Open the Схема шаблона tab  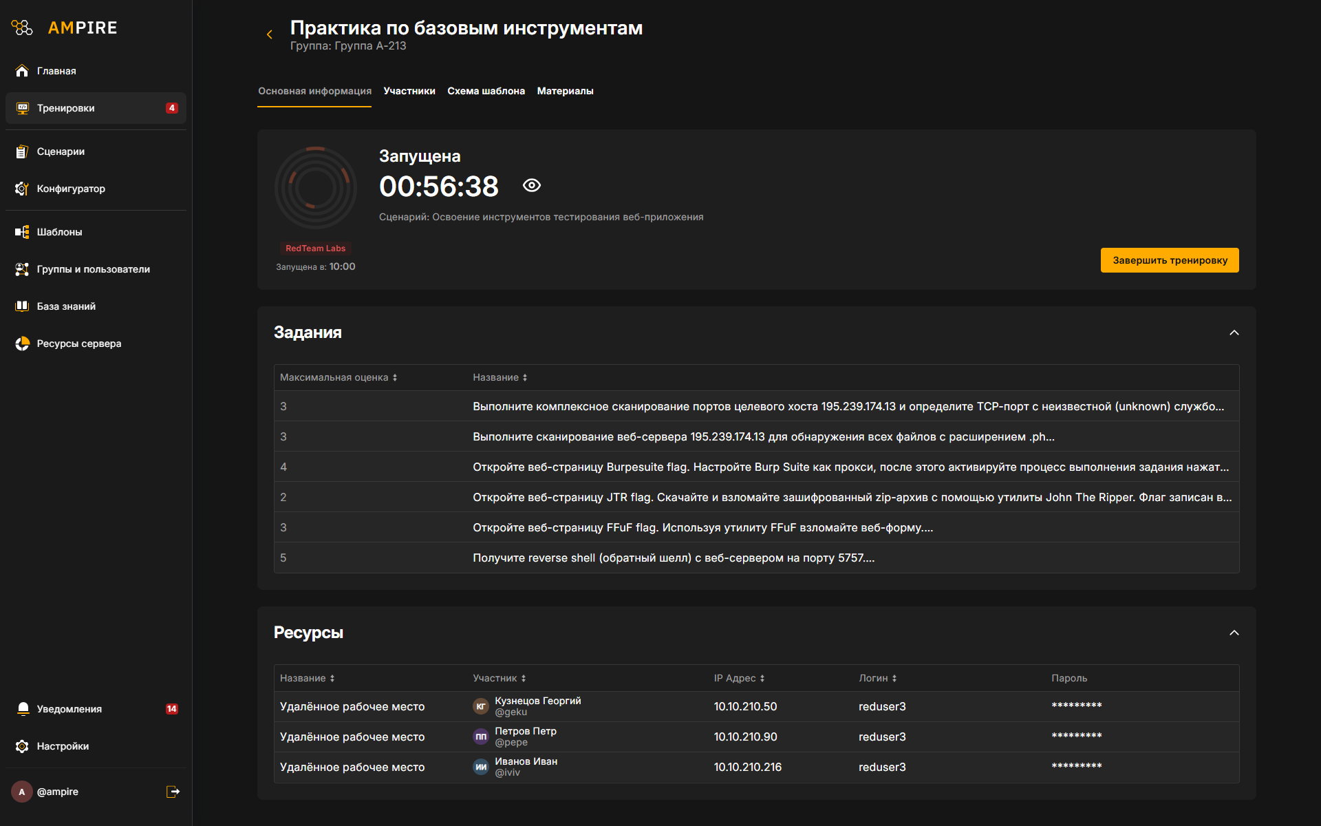[x=486, y=90]
